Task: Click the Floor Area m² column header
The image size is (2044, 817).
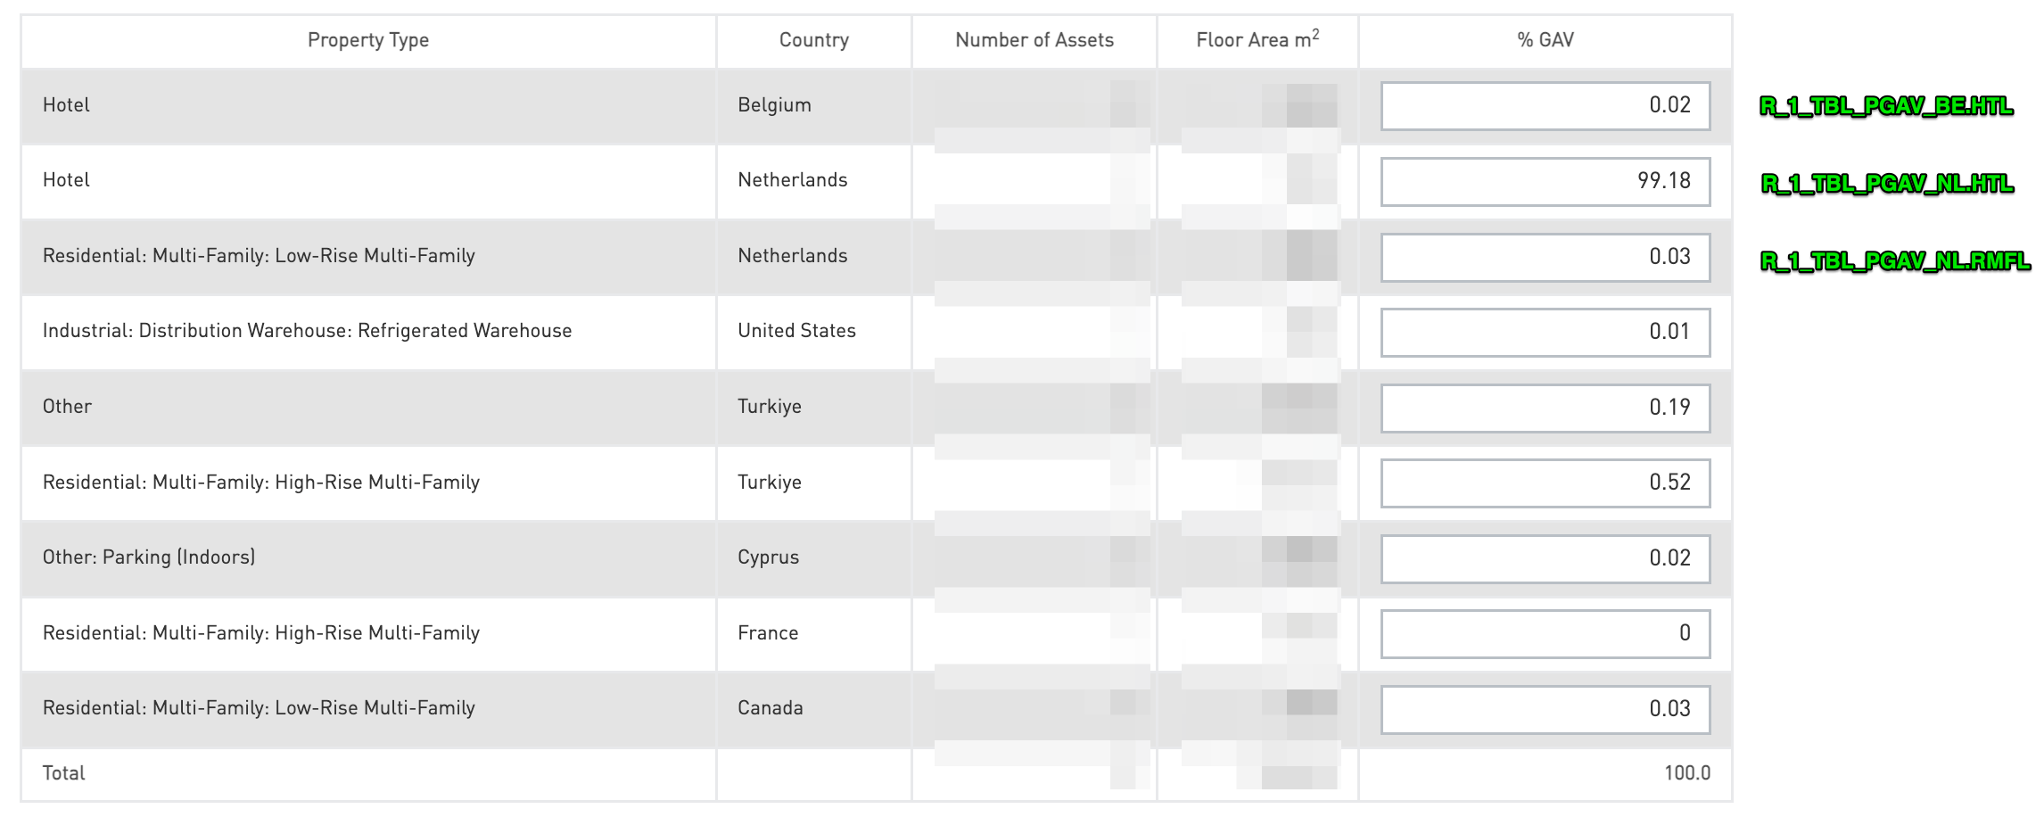Action: [1257, 40]
